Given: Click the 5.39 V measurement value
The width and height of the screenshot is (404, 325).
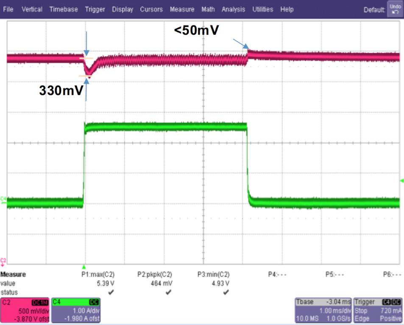Looking at the screenshot, I should pyautogui.click(x=106, y=284).
